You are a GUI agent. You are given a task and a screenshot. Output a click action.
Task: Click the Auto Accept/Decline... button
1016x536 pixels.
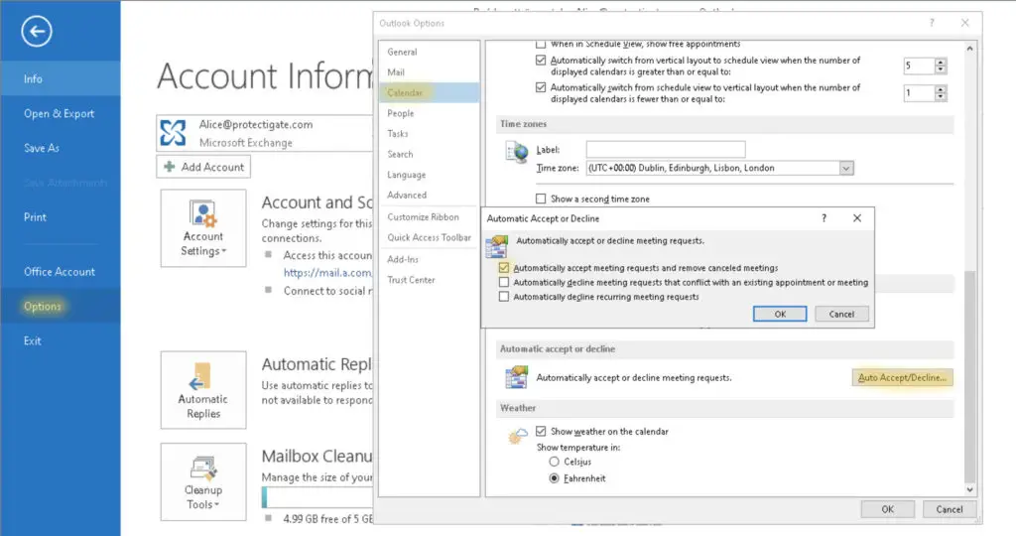click(902, 378)
